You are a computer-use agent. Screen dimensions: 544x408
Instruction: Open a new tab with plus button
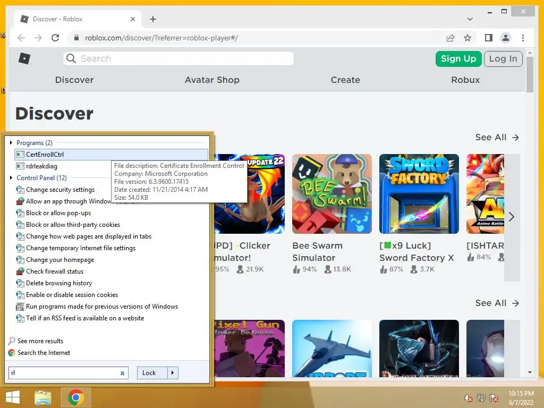tap(153, 19)
